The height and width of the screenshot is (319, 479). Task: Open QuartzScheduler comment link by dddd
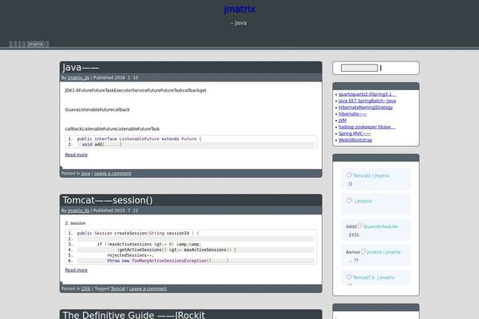(381, 226)
